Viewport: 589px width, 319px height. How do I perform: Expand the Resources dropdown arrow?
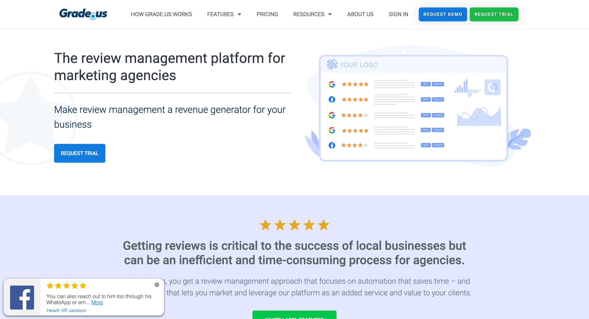point(330,14)
